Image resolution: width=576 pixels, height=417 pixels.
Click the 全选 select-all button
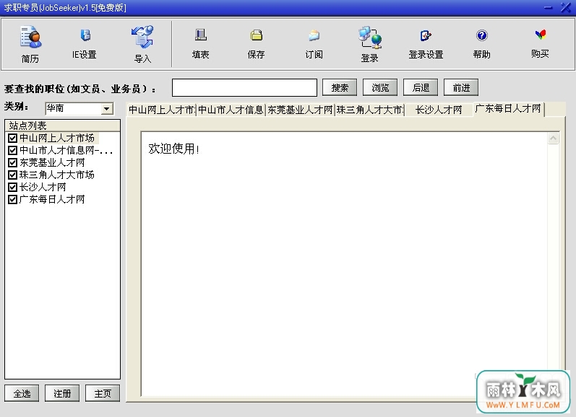point(22,393)
